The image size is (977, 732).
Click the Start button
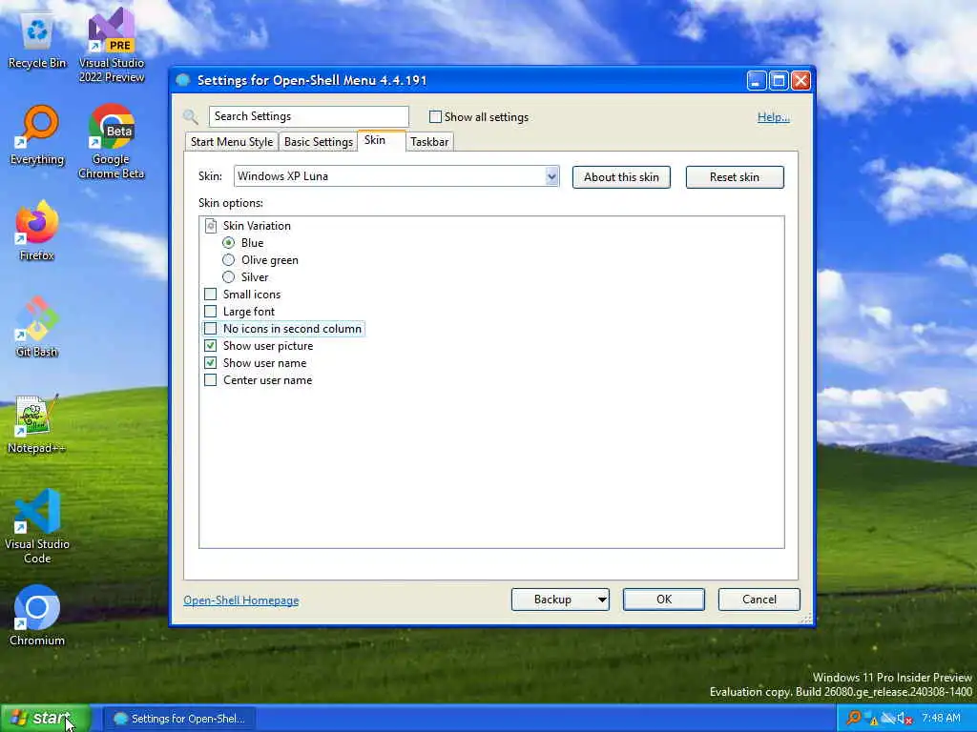[46, 718]
